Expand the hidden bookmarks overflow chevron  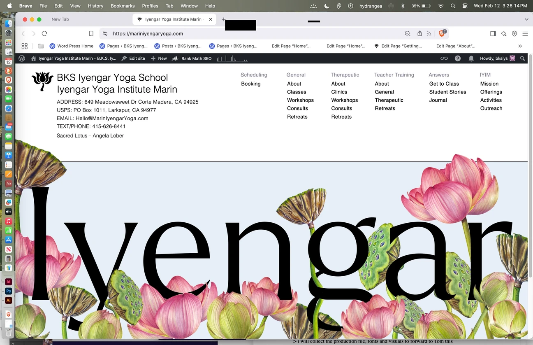[x=520, y=46]
